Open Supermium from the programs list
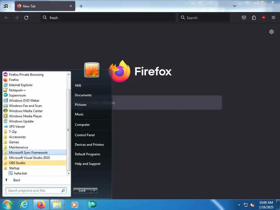280x210 pixels. click(35, 95)
